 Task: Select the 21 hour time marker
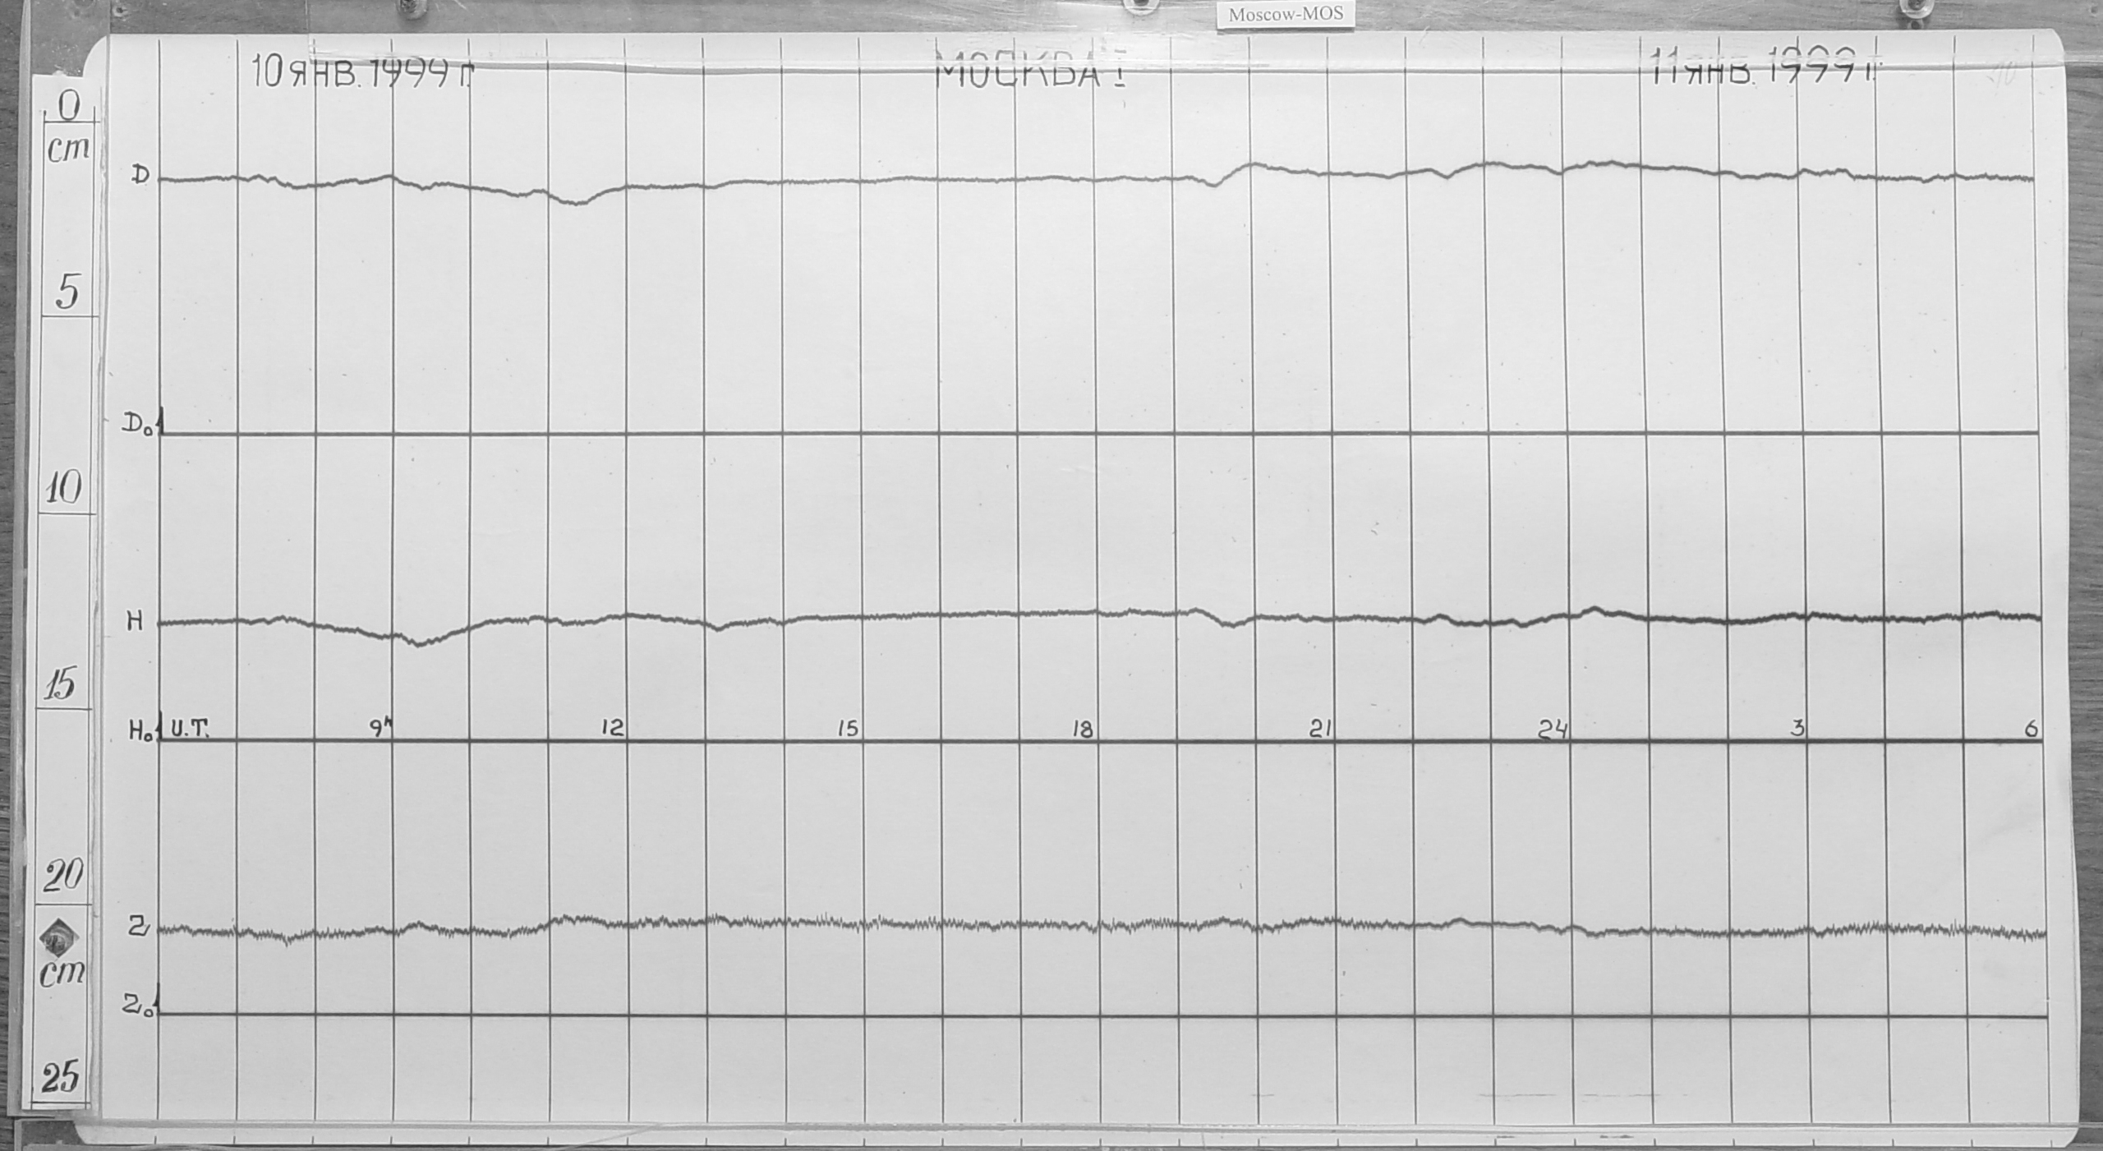1319,730
